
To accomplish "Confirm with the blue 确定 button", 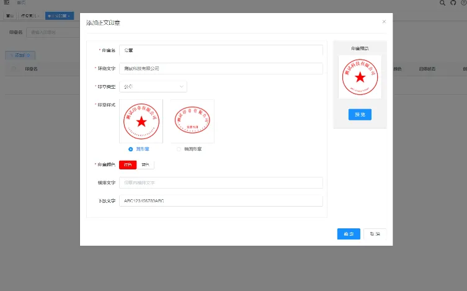I will click(349, 234).
